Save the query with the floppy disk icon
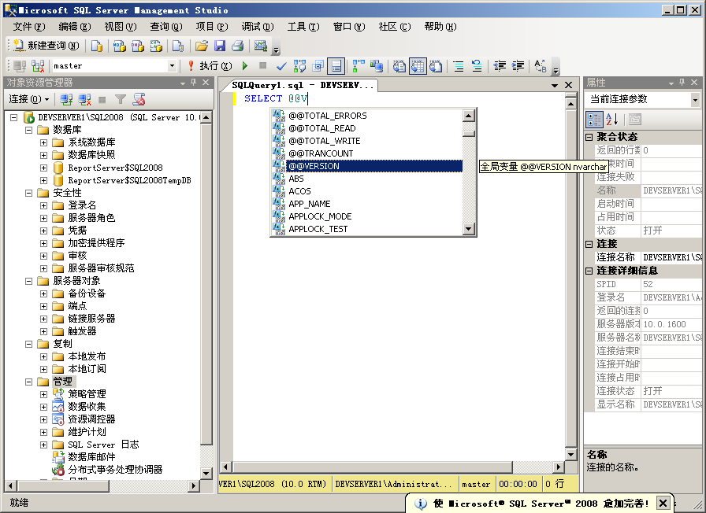This screenshot has height=513, width=706. pyautogui.click(x=219, y=46)
